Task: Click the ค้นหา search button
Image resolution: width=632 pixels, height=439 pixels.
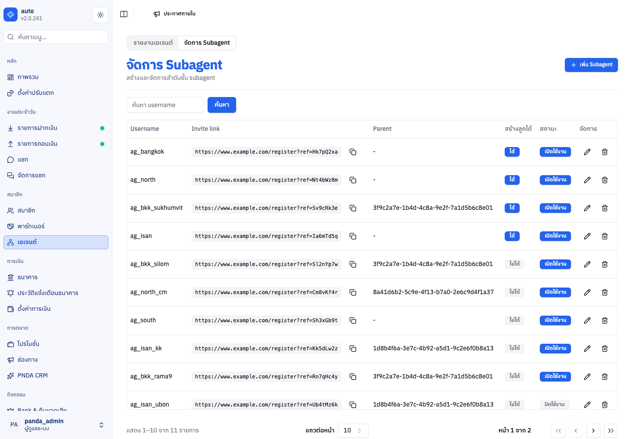Action: point(222,105)
